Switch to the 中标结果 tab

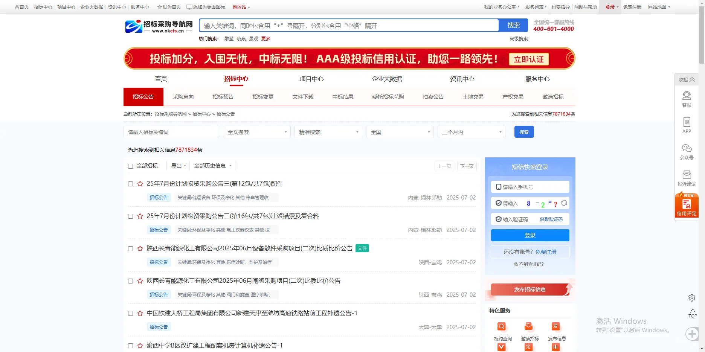pyautogui.click(x=343, y=97)
